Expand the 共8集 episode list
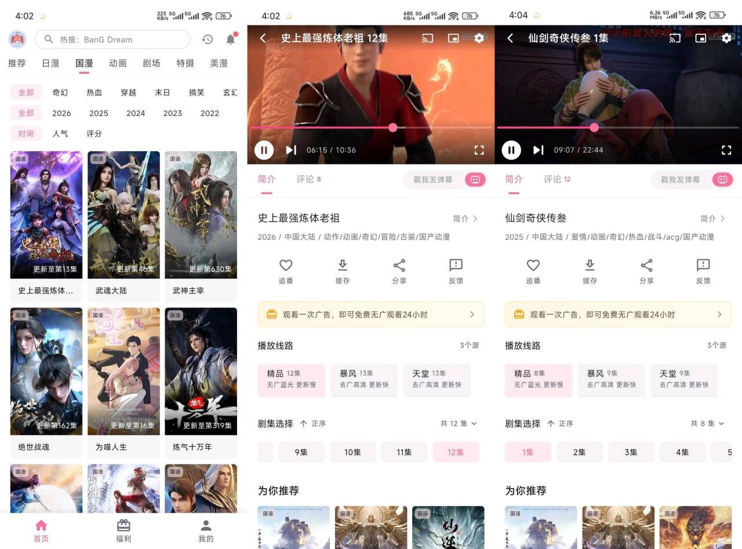Screen dimensions: 742x549 706,423
